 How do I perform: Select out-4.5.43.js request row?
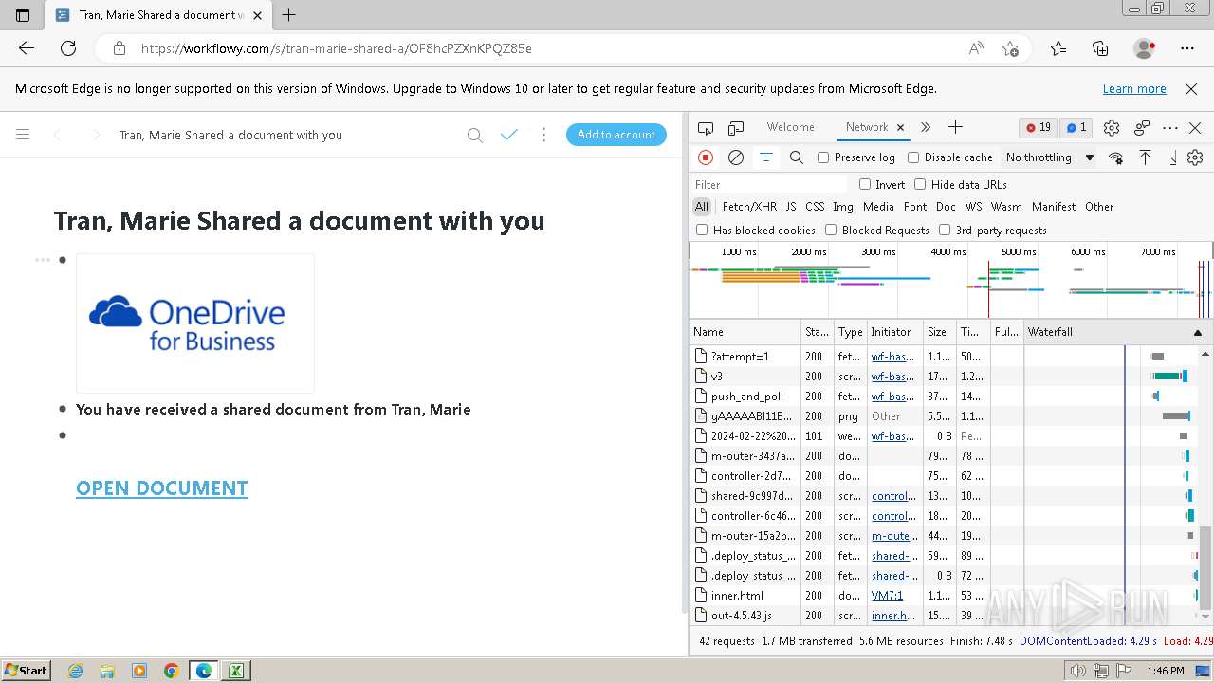944,616
